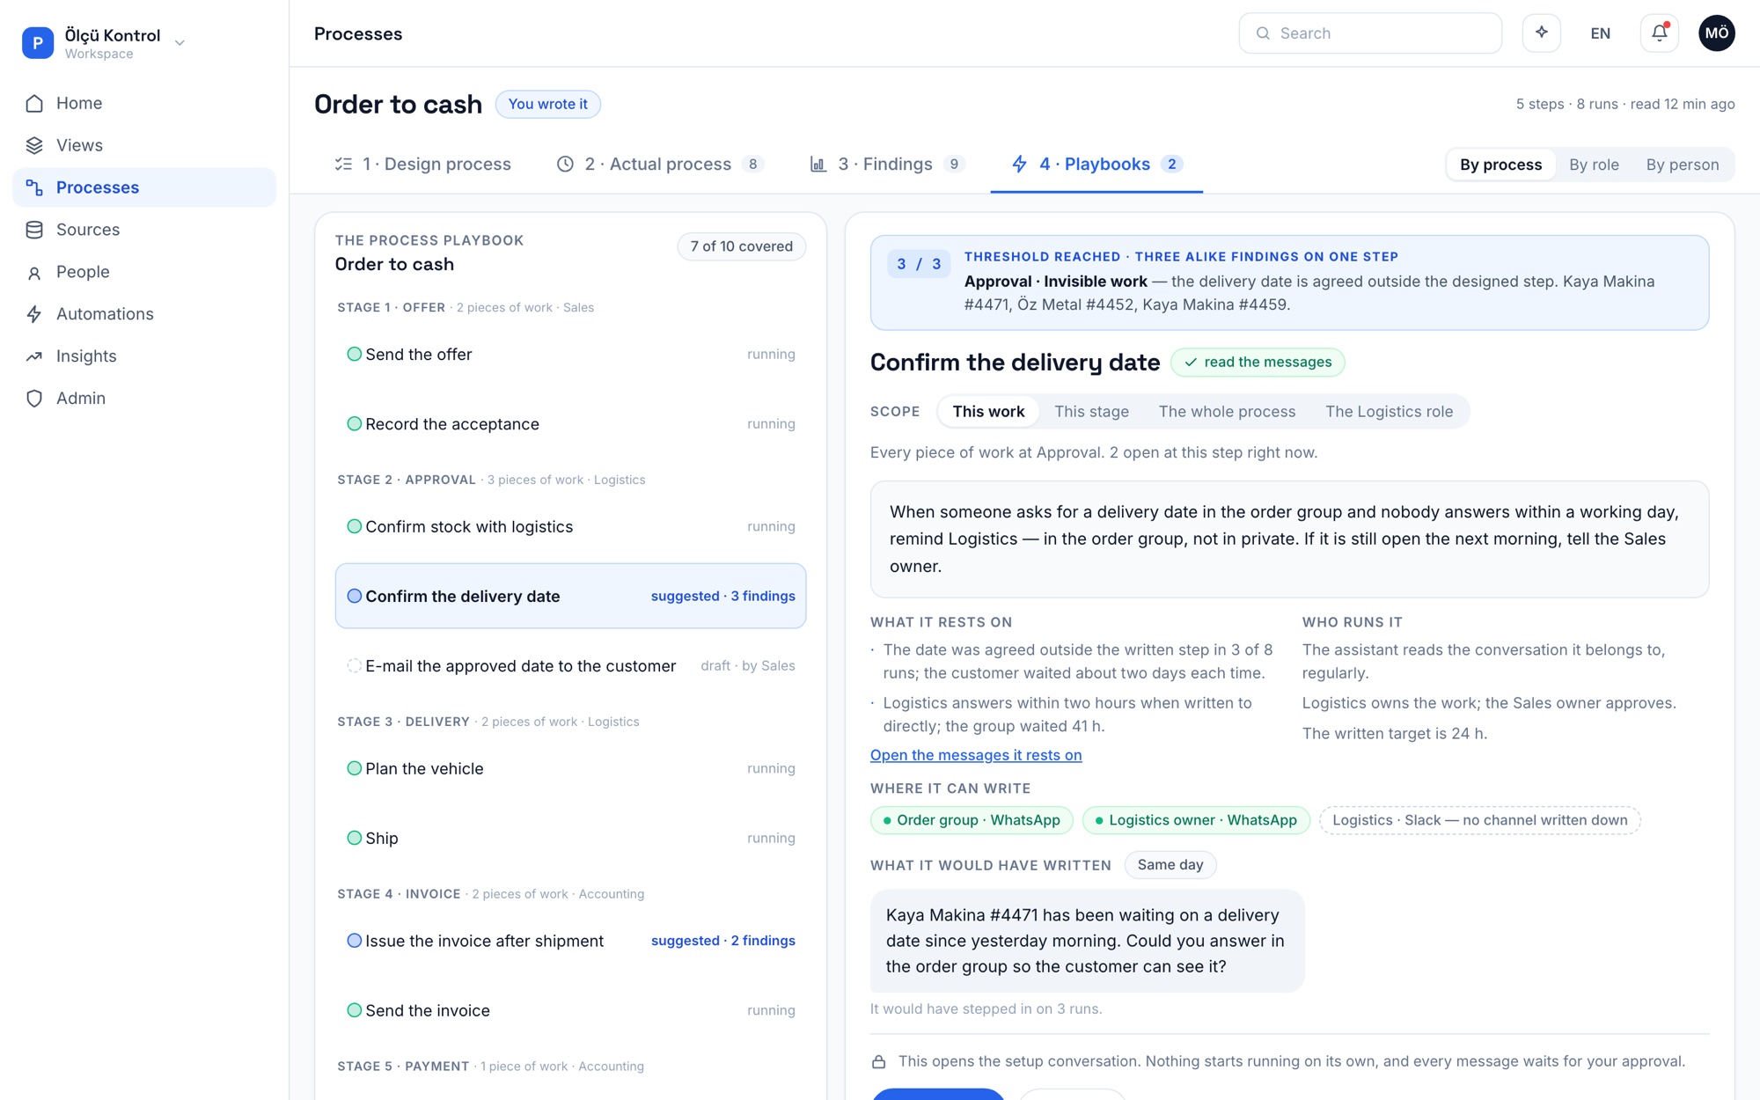This screenshot has width=1760, height=1100.
Task: Click the lock icon near setup note
Action: point(878,1062)
